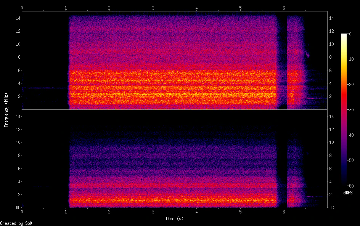Click "8" on the upper channel's right frequency axis
Viewport: 360px width, 226px height.
pyautogui.click(x=330, y=57)
